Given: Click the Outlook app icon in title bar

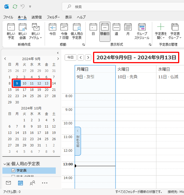Looking at the screenshot, I should 7,7.
